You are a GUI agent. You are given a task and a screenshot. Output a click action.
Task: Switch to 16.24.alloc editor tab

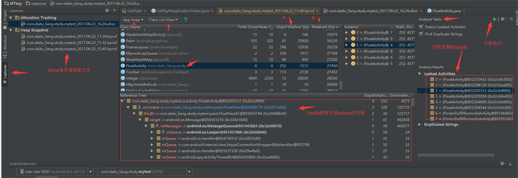tap(372, 11)
